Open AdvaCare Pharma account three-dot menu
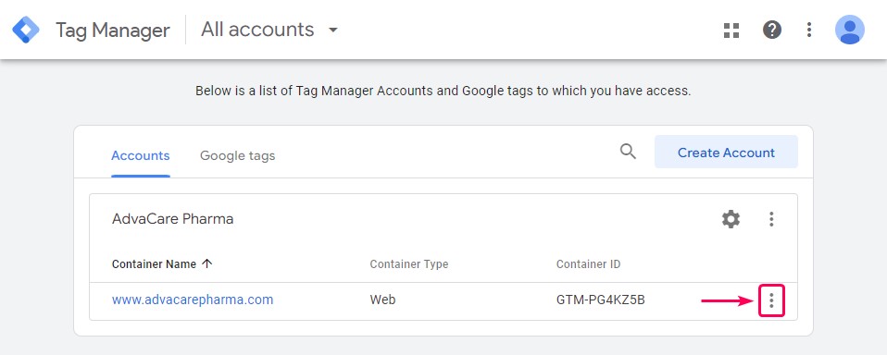Screen dimensions: 887x355 point(771,219)
